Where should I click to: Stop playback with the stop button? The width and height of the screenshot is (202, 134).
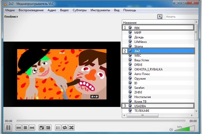coord(25,128)
